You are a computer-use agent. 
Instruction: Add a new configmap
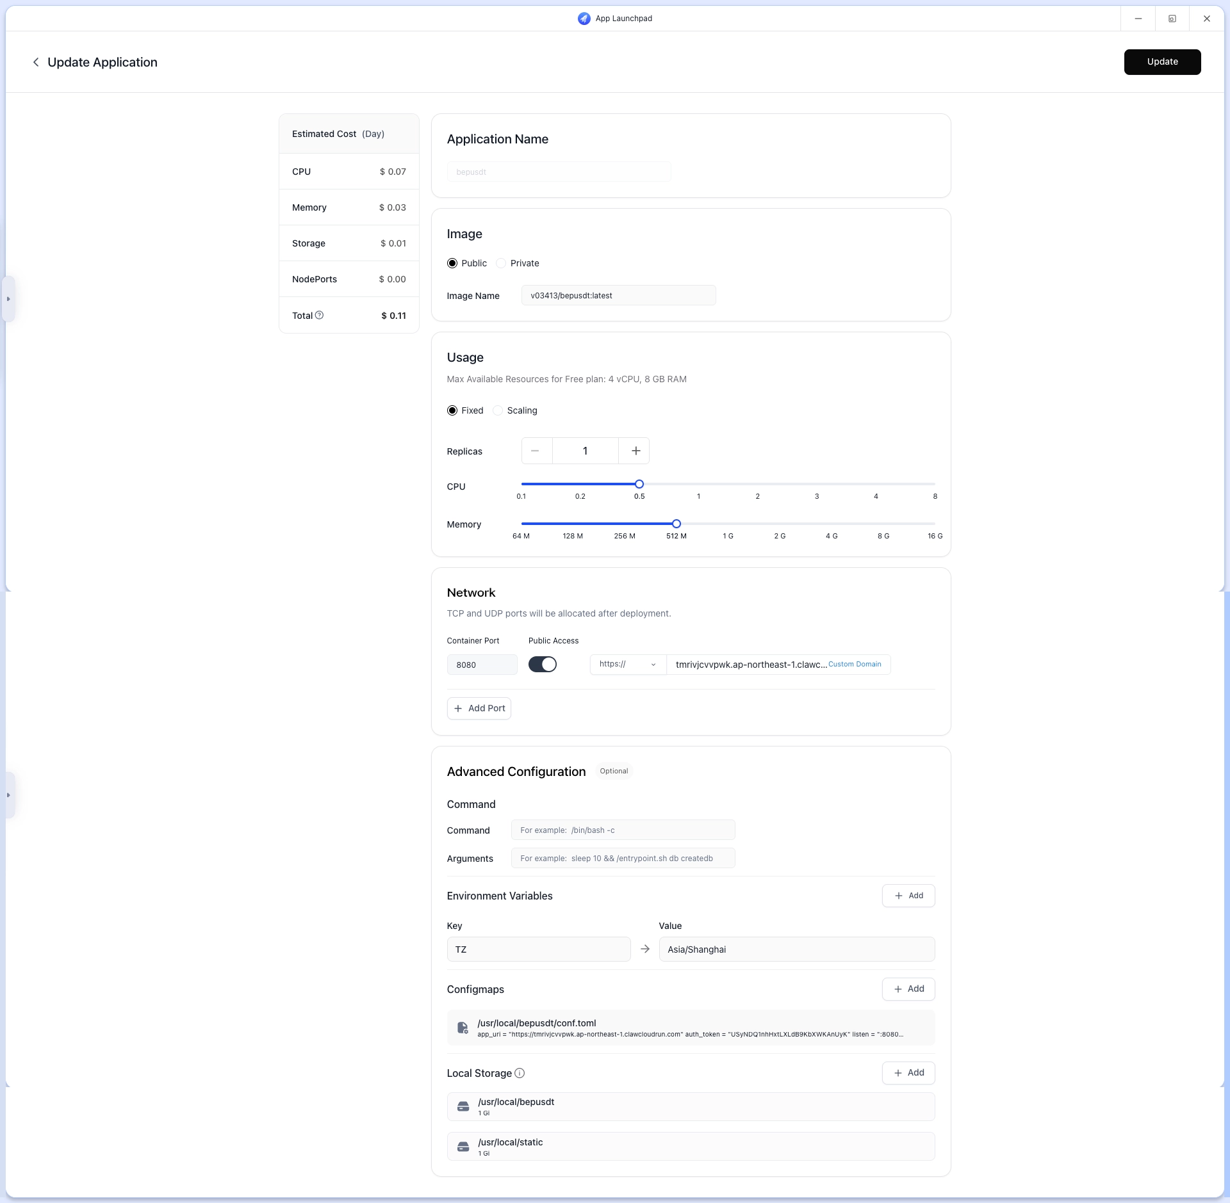pos(908,989)
